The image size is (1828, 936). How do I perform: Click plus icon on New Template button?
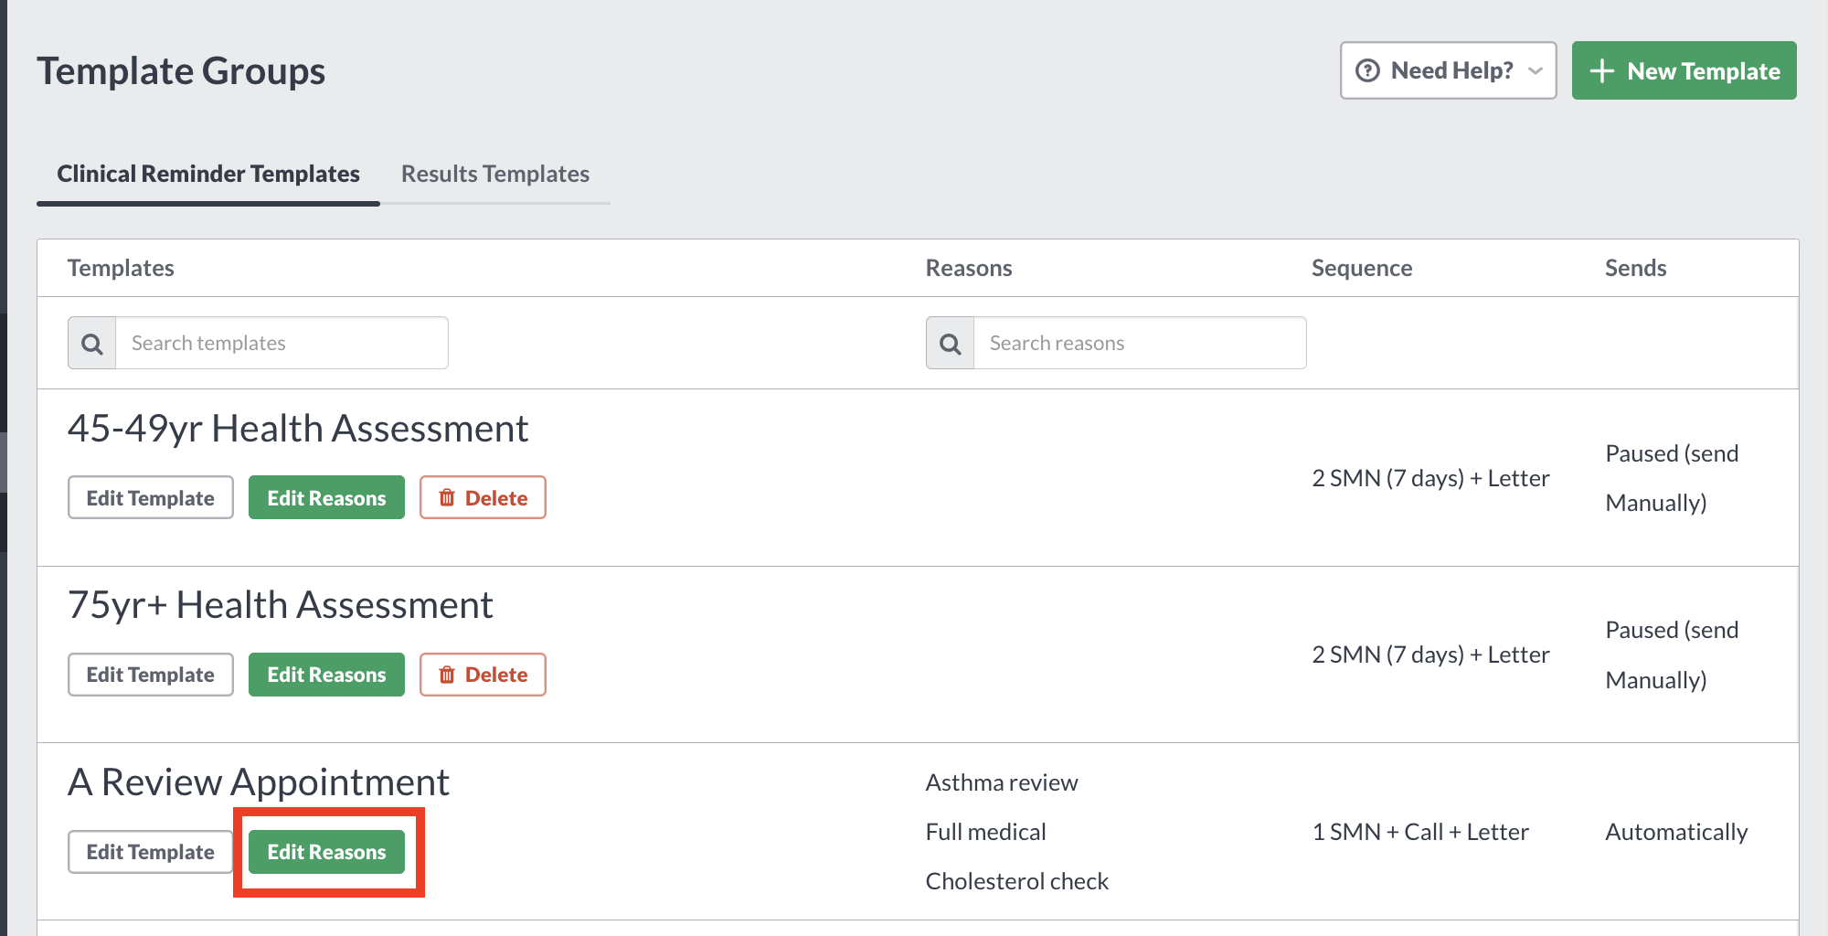(1603, 70)
